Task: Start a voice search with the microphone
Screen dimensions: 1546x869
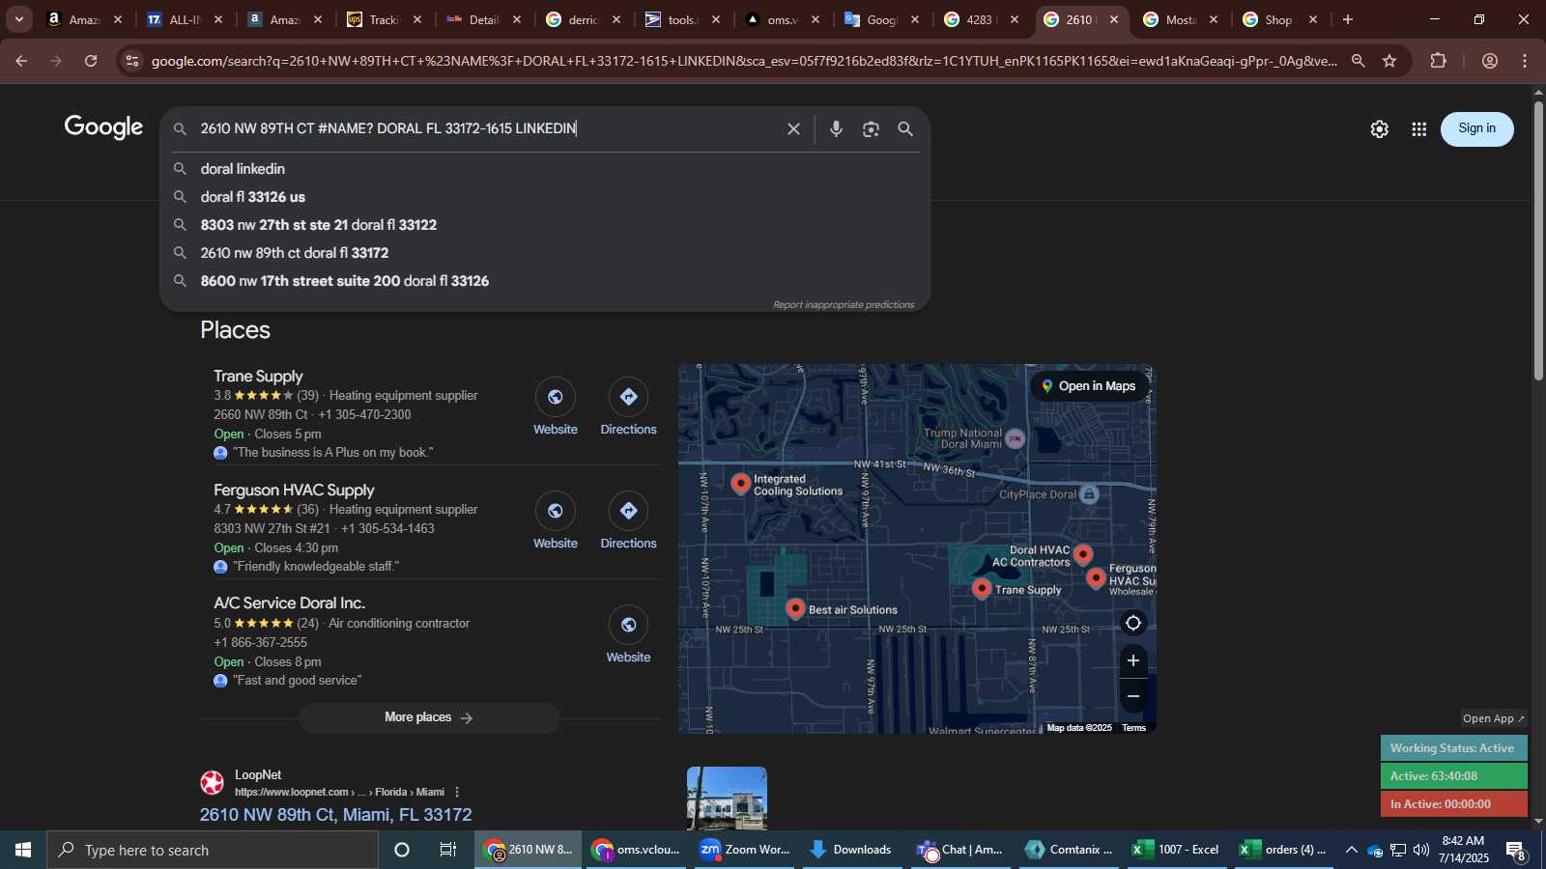Action: click(836, 129)
